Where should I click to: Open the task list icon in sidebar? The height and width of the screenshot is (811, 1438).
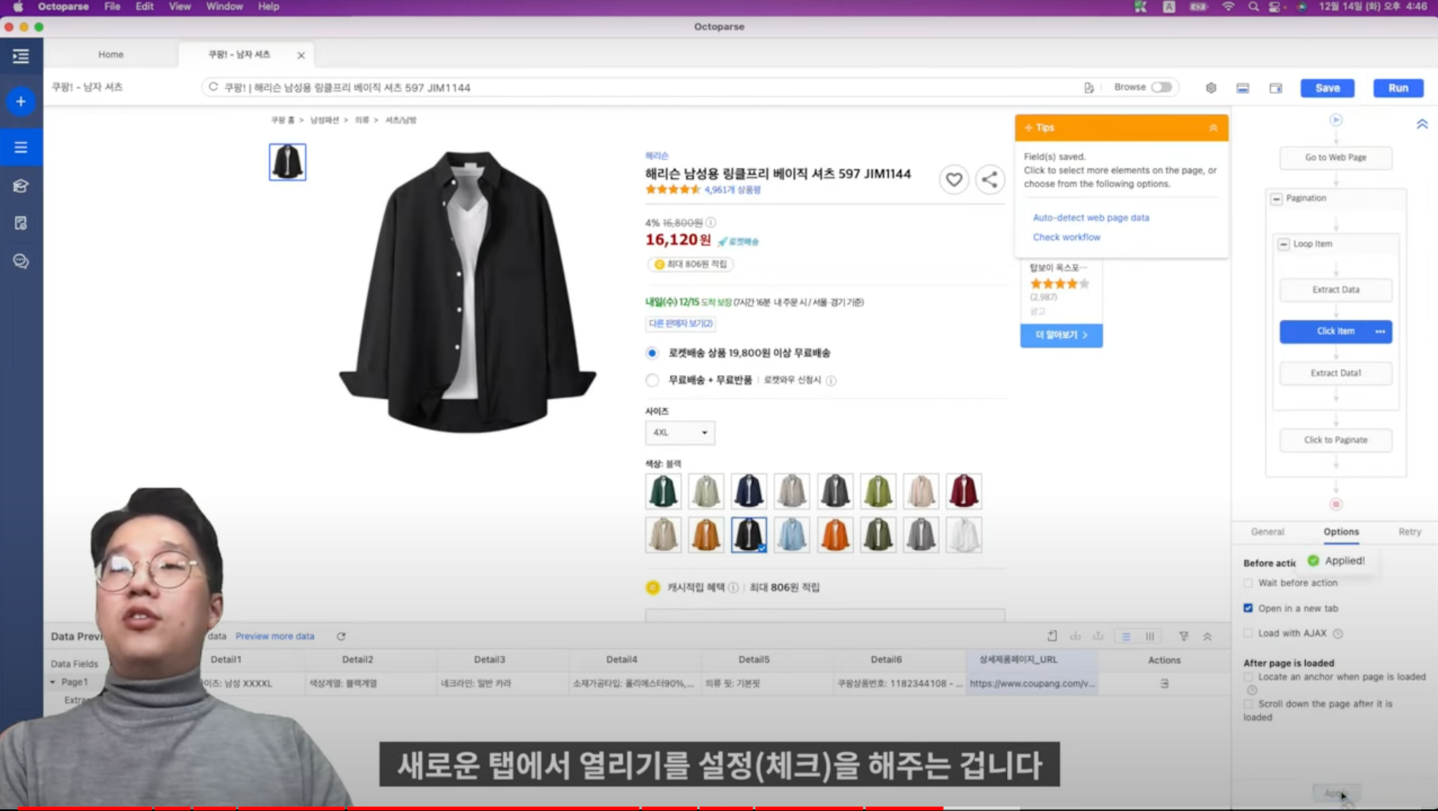tap(21, 147)
